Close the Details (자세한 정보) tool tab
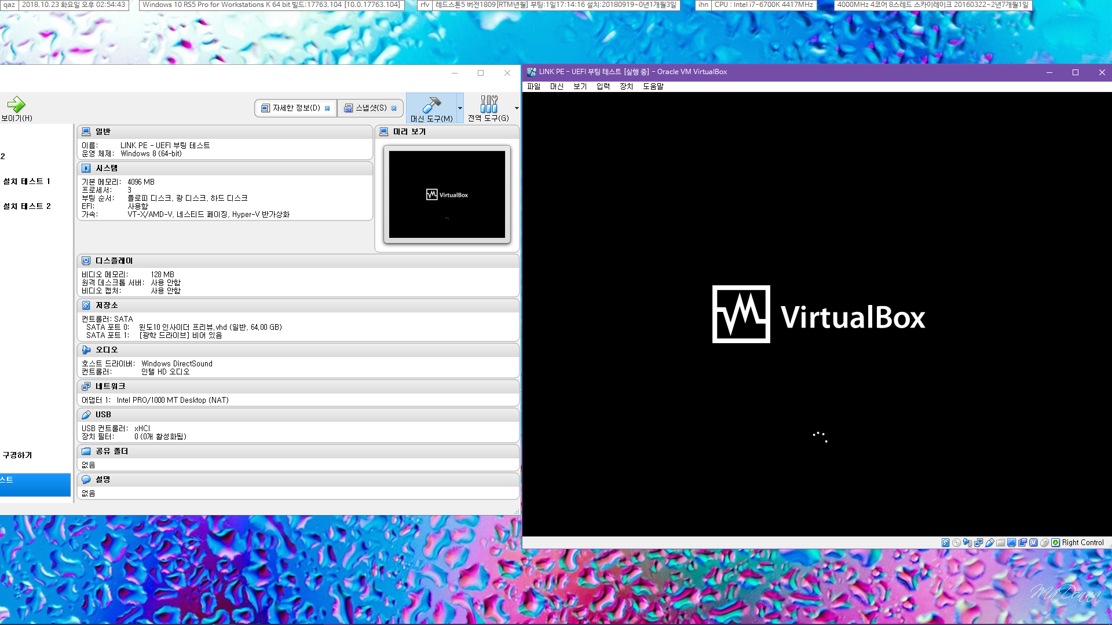 click(327, 108)
